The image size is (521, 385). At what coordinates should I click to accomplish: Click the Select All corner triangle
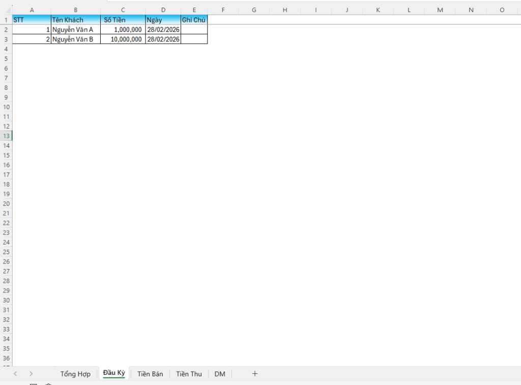[x=6, y=10]
